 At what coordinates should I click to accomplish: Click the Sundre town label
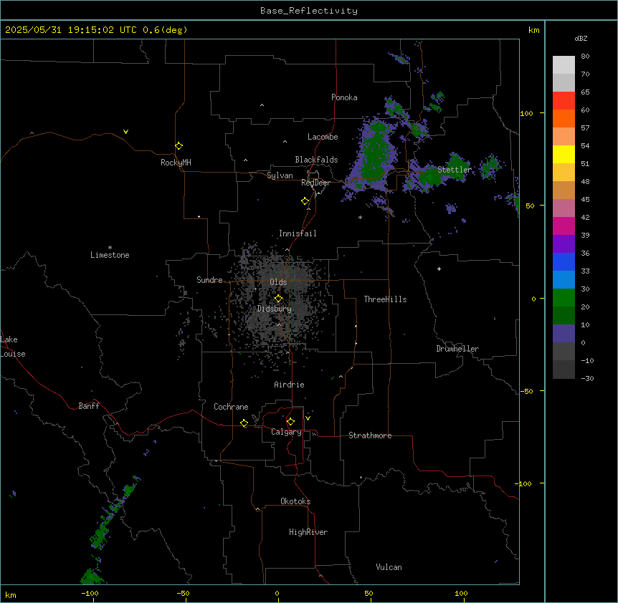[209, 280]
